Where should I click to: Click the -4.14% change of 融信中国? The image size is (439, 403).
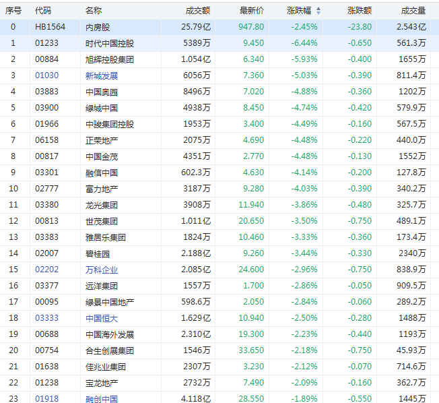[304, 173]
